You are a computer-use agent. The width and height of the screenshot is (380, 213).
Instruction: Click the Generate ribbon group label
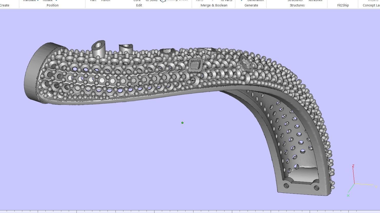coord(251,5)
